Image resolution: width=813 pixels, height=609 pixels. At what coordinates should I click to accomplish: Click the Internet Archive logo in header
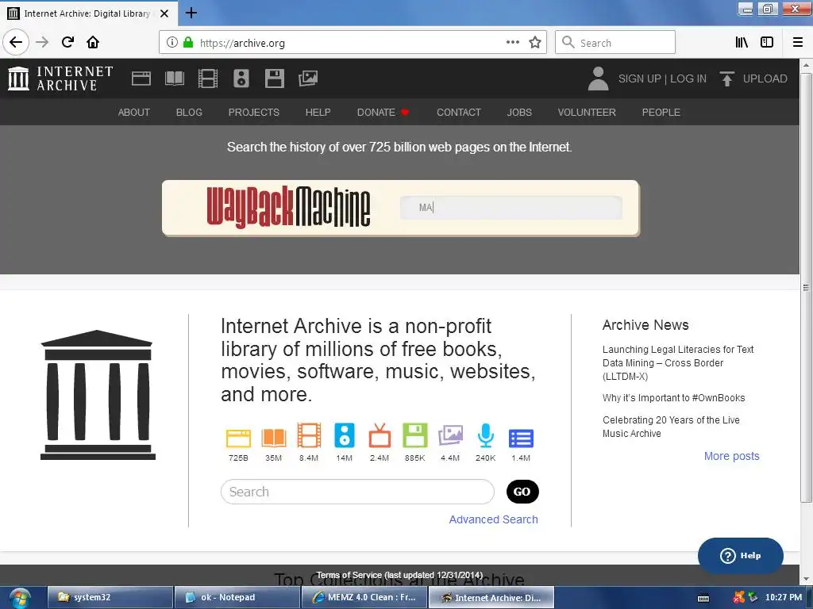[60, 79]
